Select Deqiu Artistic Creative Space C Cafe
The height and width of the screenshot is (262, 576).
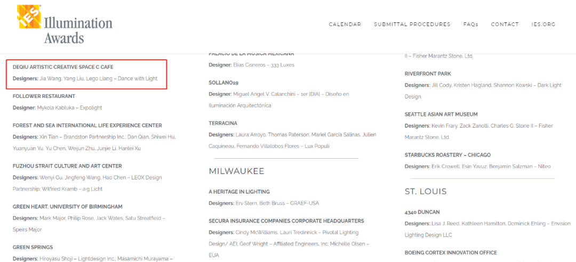pos(63,67)
